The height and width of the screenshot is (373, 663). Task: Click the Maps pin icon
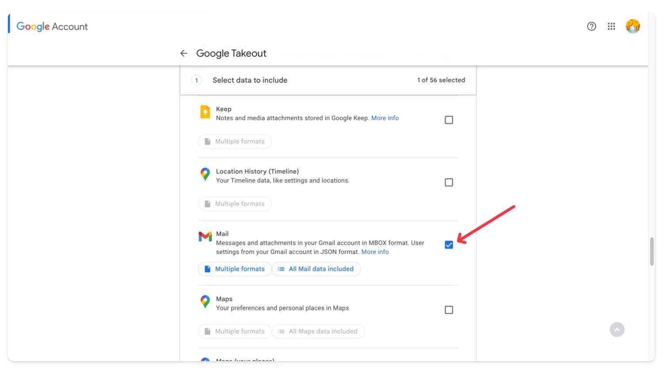(x=205, y=302)
